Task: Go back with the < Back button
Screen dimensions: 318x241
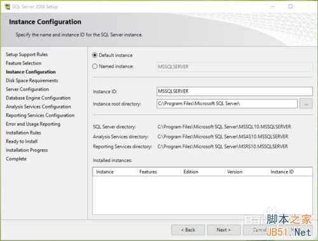Action: [x=188, y=230]
